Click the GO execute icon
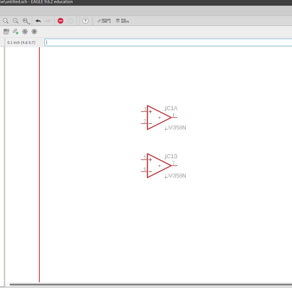292x288 pixels. [70, 21]
